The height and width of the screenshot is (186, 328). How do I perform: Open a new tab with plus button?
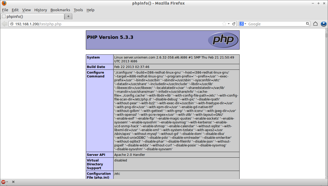click(68, 16)
